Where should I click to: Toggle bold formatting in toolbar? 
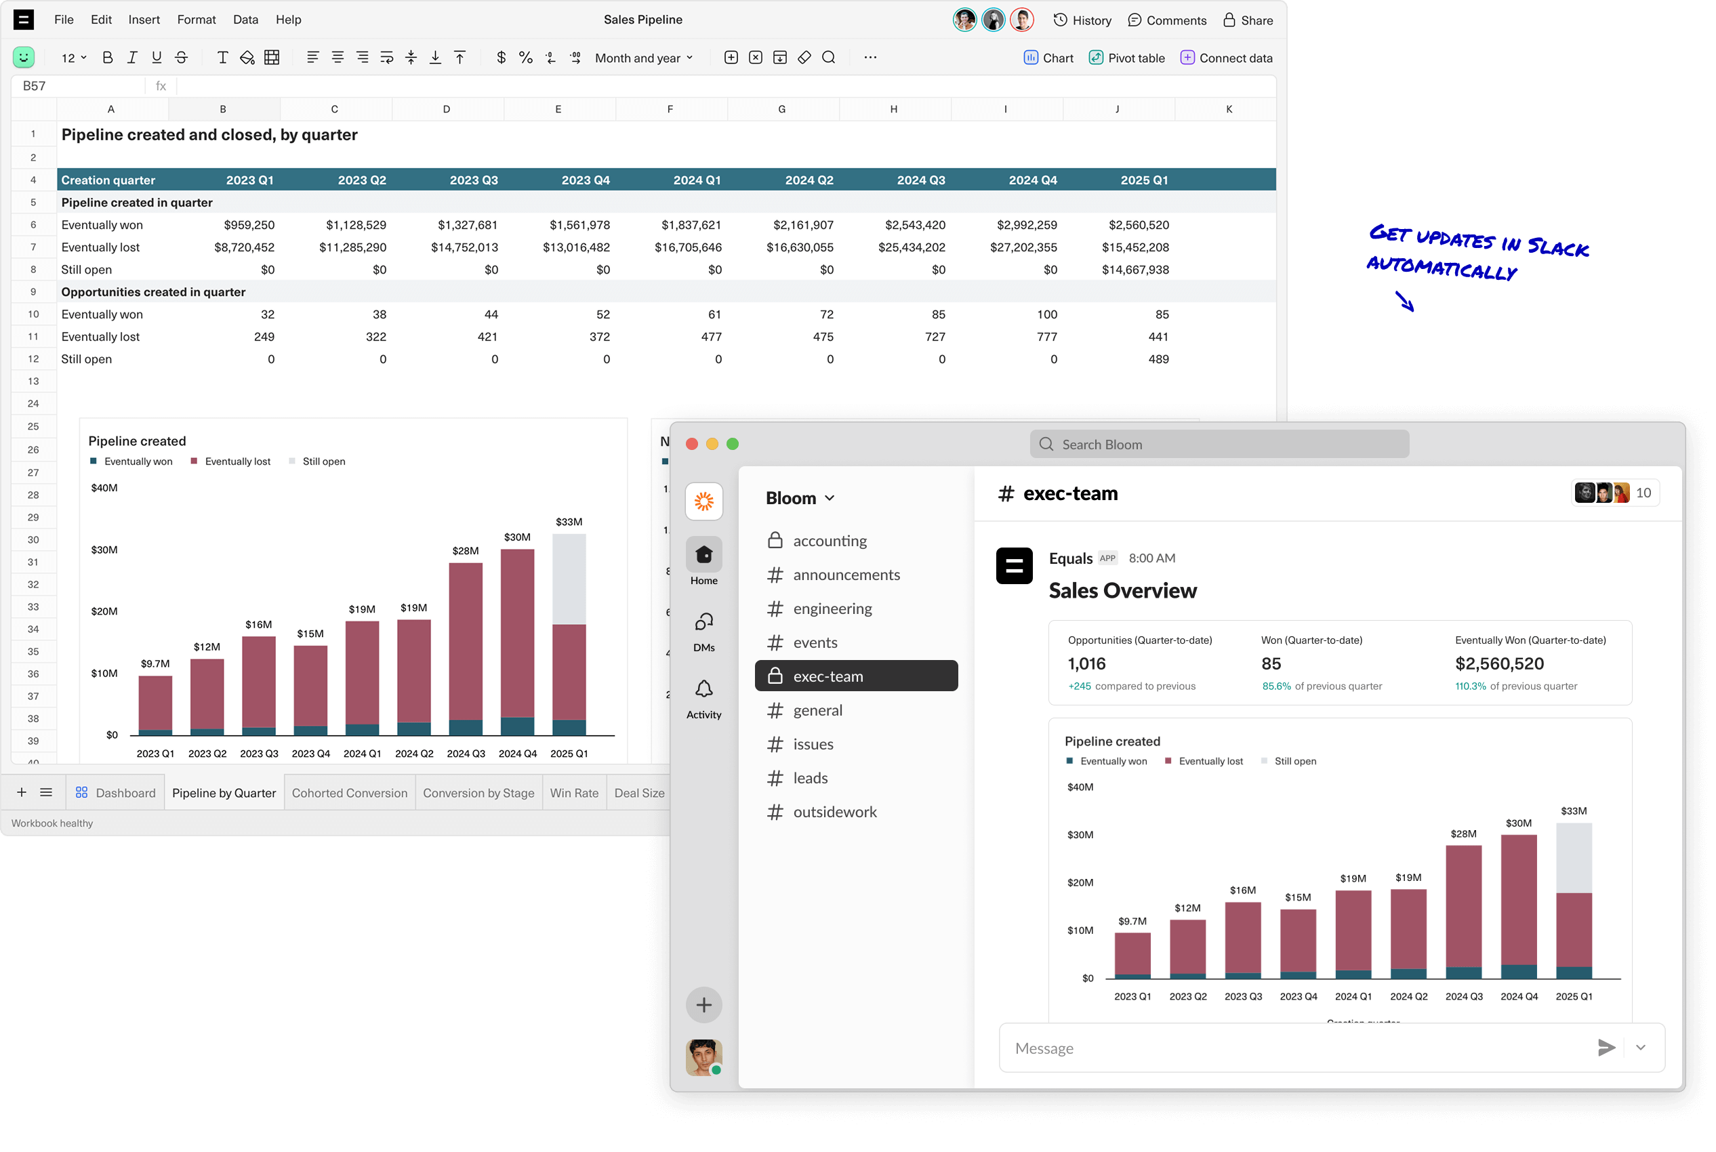108,58
